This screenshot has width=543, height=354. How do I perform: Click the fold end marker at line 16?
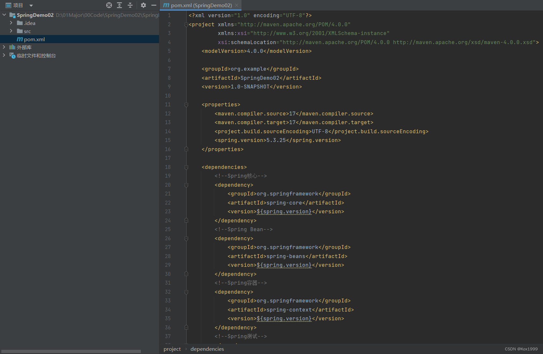point(186,149)
